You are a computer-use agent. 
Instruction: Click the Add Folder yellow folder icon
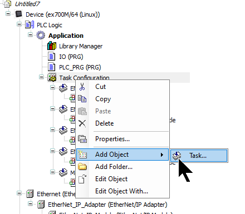click(82, 167)
